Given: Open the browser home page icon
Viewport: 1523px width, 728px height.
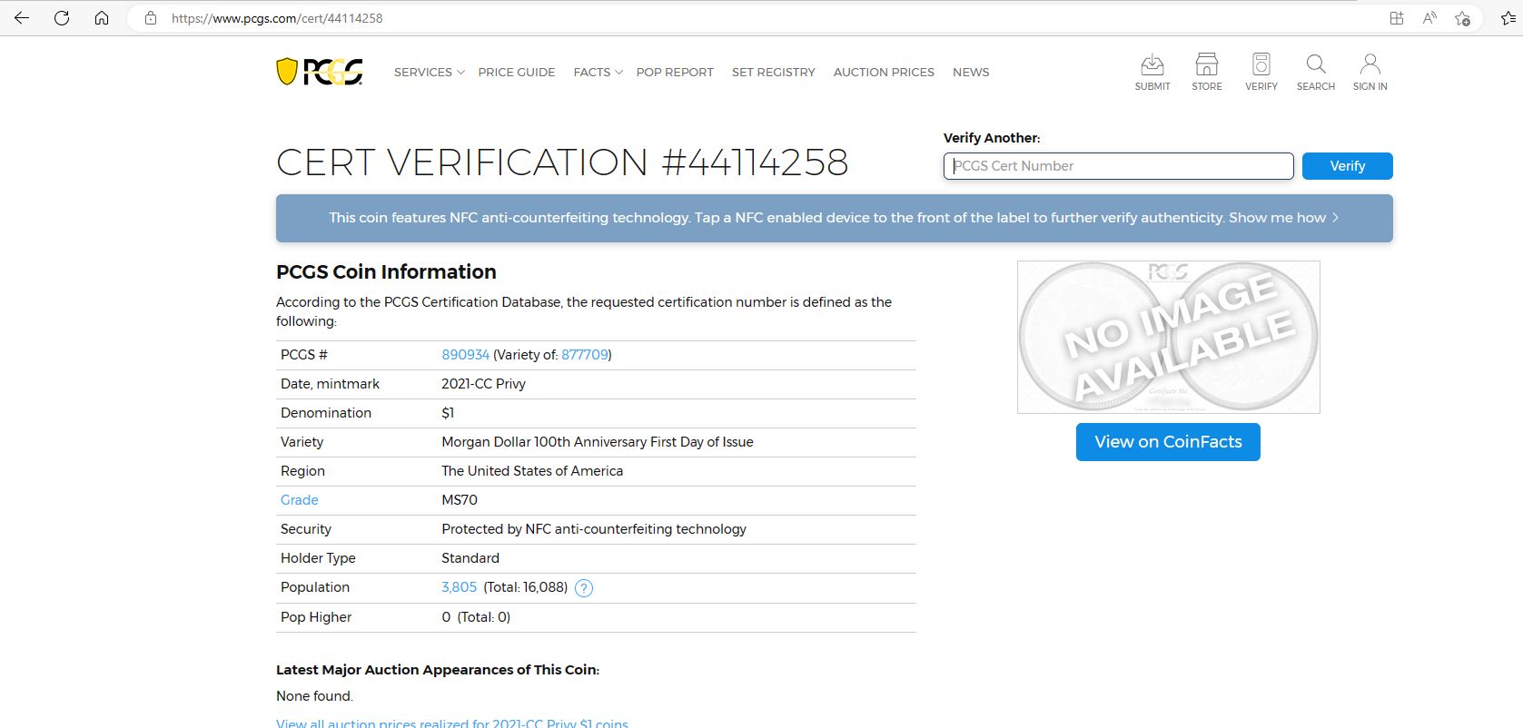Looking at the screenshot, I should 102,18.
